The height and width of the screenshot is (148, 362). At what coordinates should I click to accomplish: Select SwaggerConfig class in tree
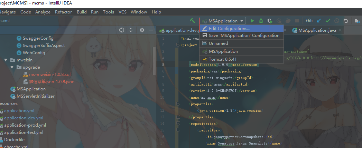(x=38, y=38)
